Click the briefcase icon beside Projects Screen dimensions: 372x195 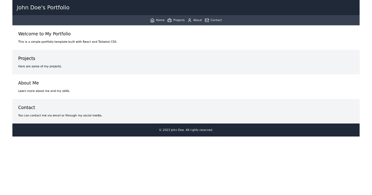170,20
